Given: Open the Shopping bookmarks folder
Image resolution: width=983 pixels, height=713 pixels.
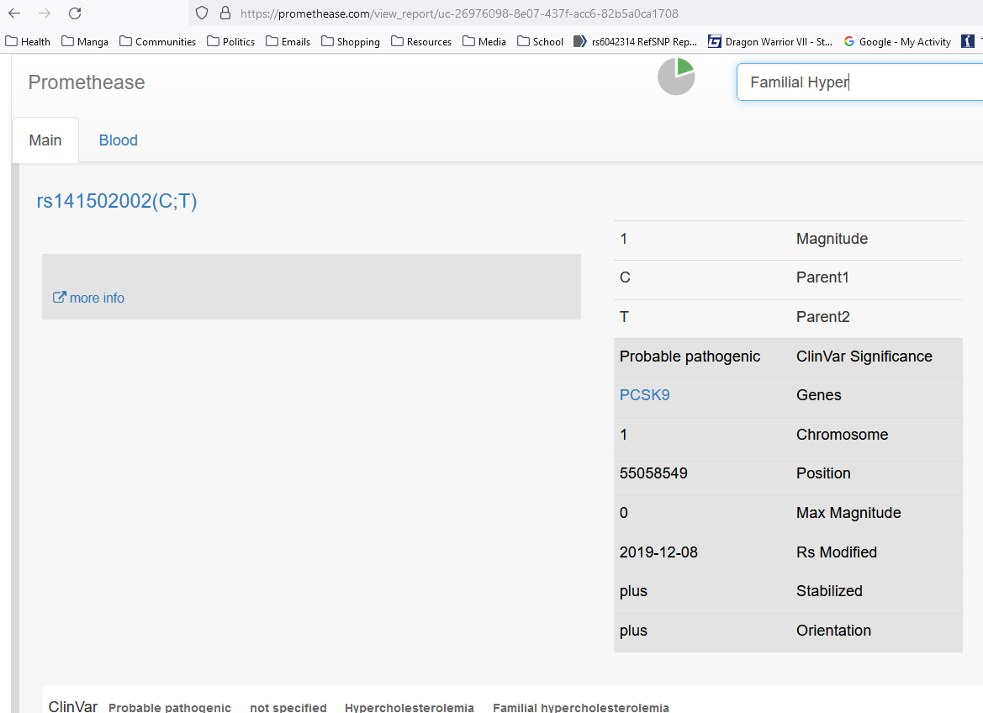Looking at the screenshot, I should [351, 41].
